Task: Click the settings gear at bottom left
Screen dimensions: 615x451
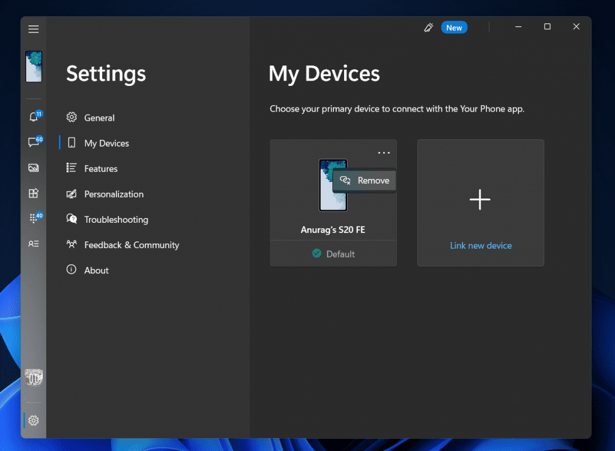Action: click(x=34, y=420)
